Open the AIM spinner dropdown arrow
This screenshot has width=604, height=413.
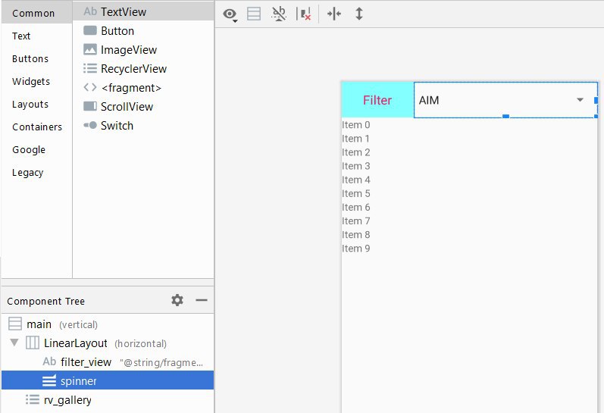click(580, 100)
